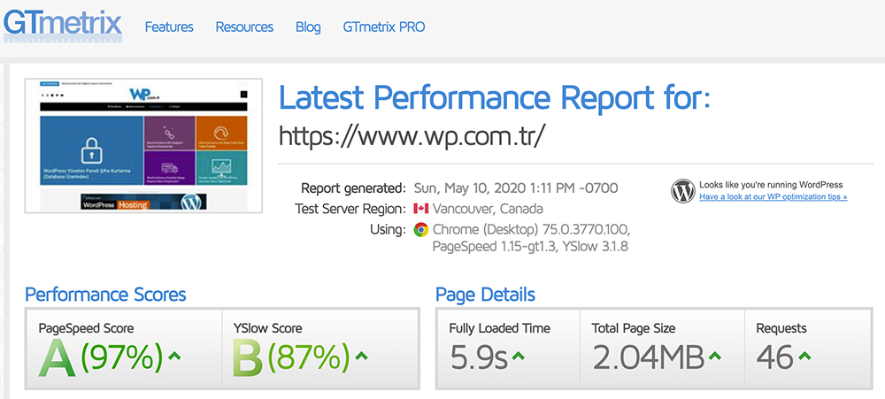The width and height of the screenshot is (885, 399).
Task: Click the 'Using:' label
Action: 389,230
